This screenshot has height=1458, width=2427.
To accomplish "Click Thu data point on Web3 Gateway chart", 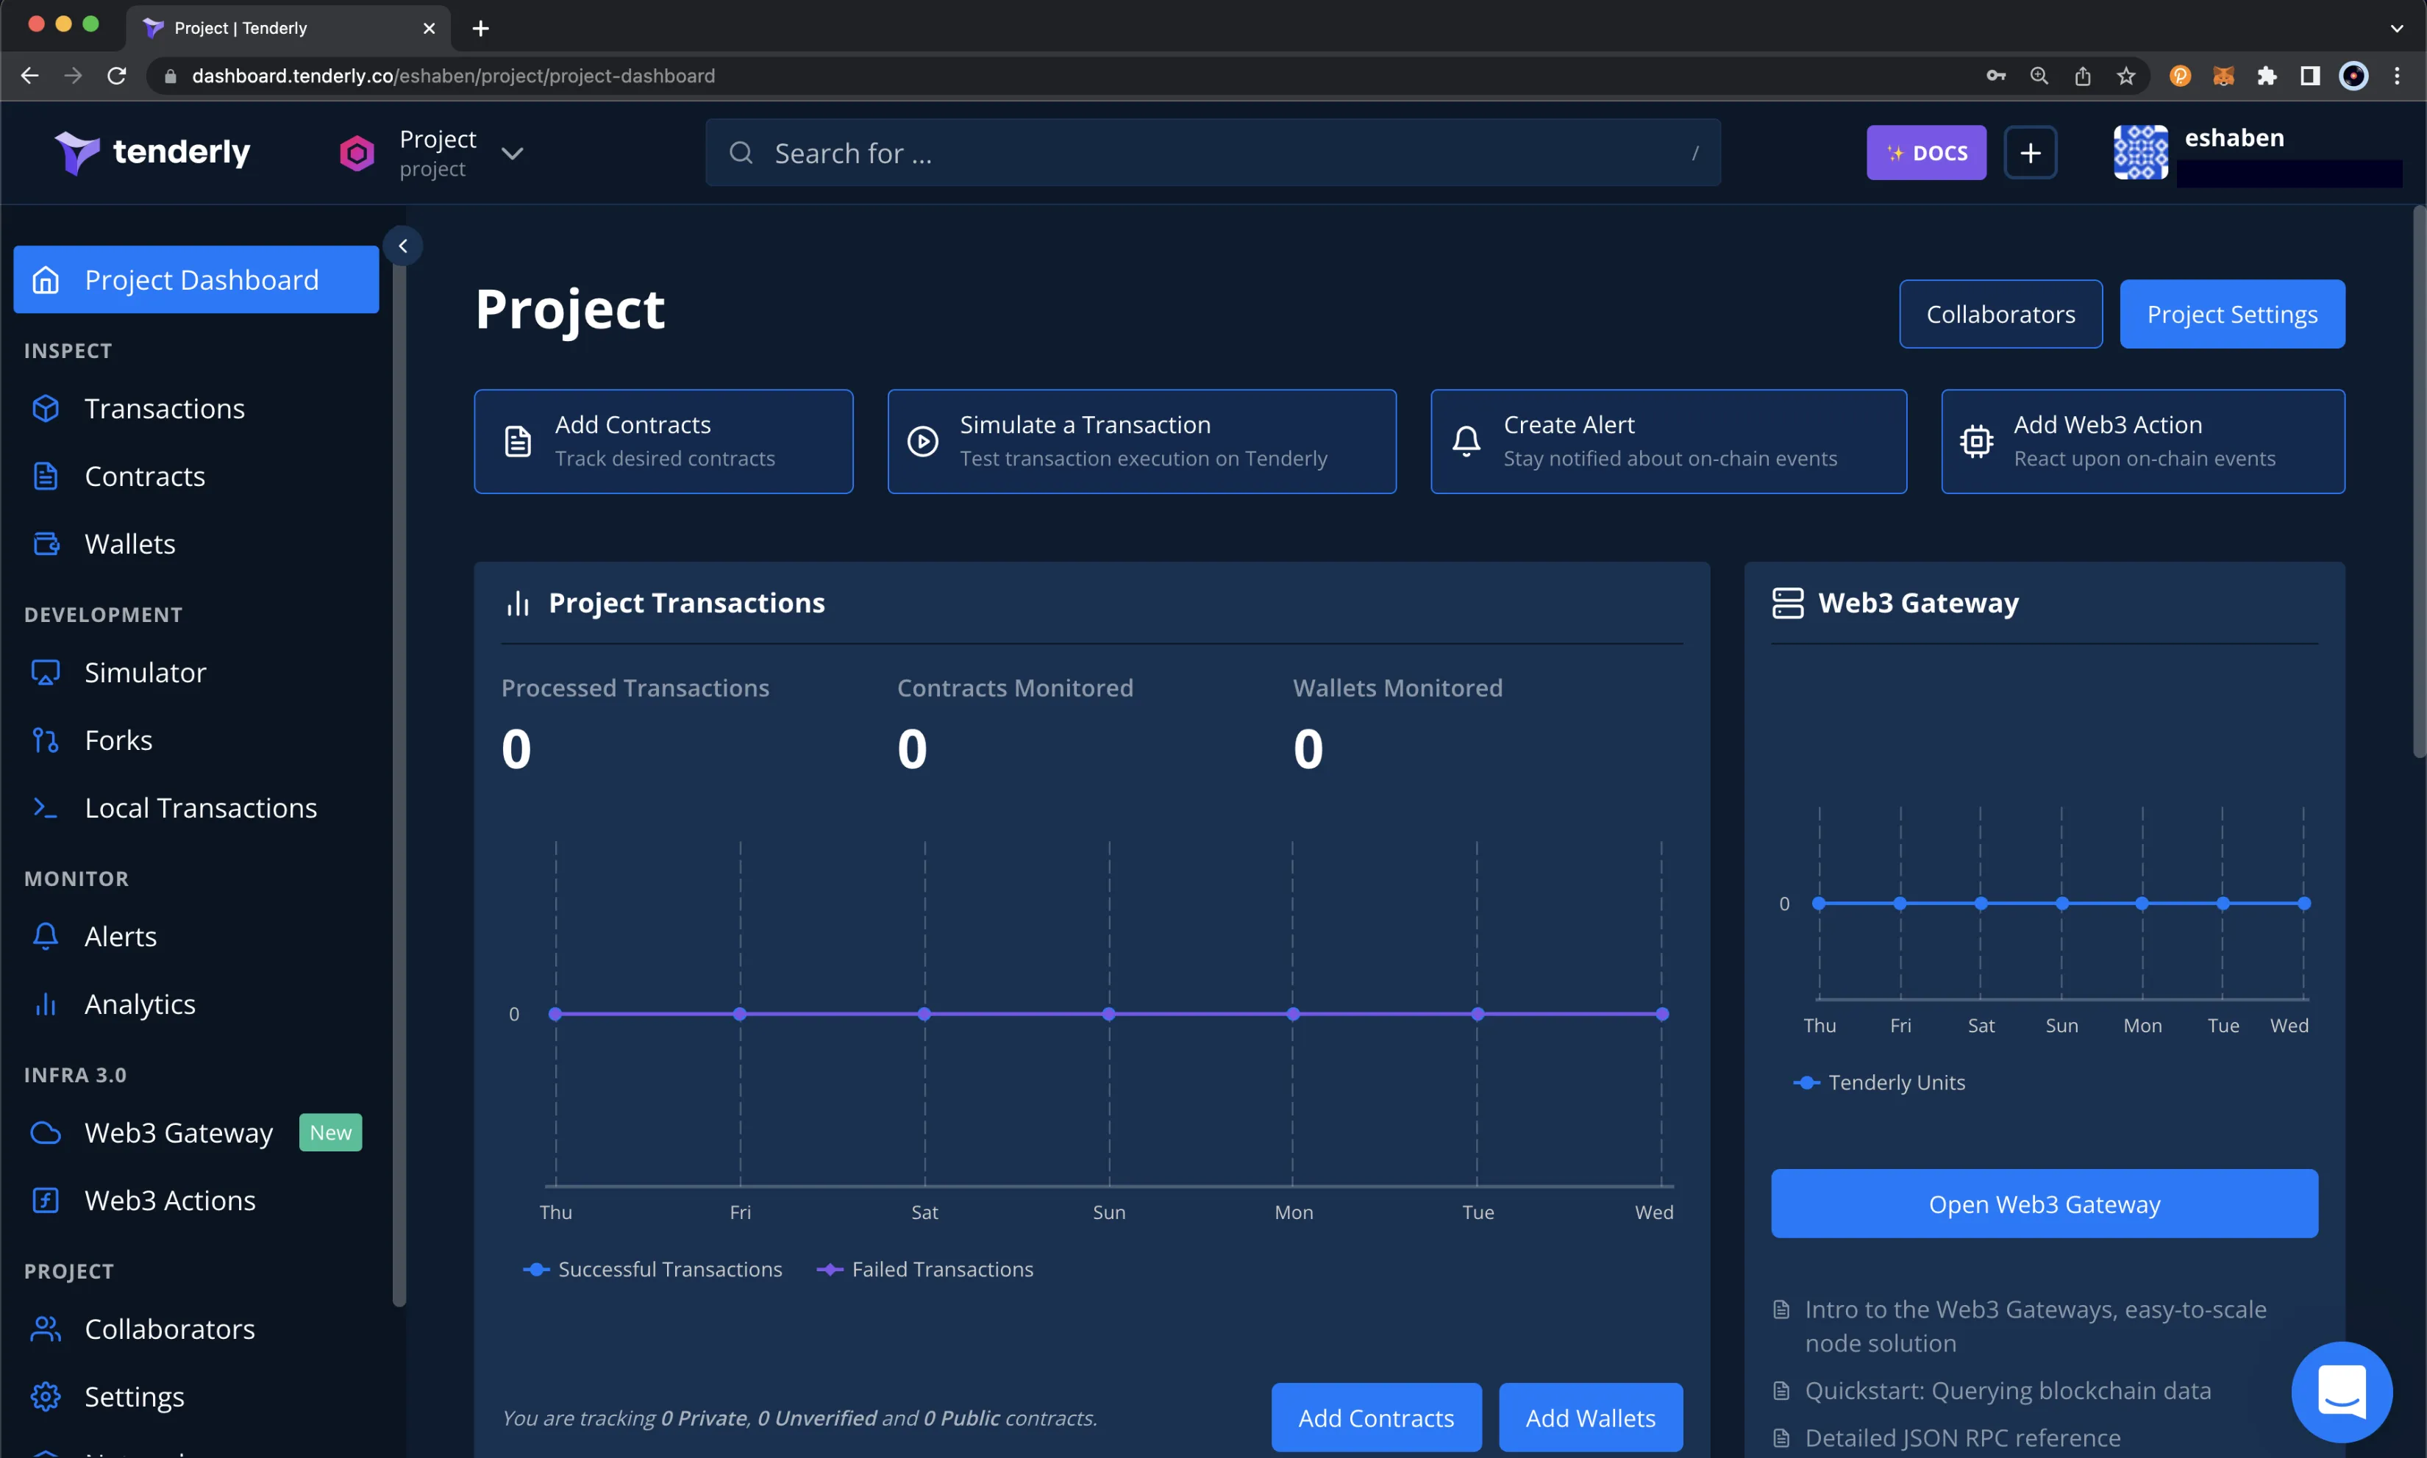I will coord(1819,903).
